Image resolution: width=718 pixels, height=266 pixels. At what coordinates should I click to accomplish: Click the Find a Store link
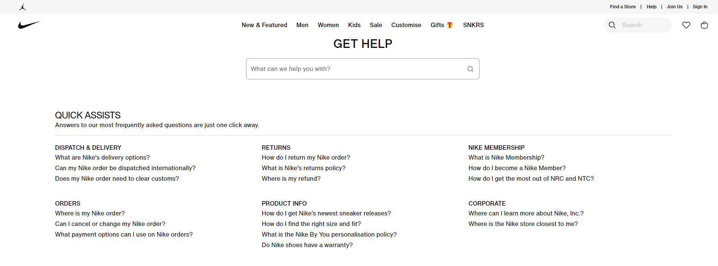coord(623,7)
